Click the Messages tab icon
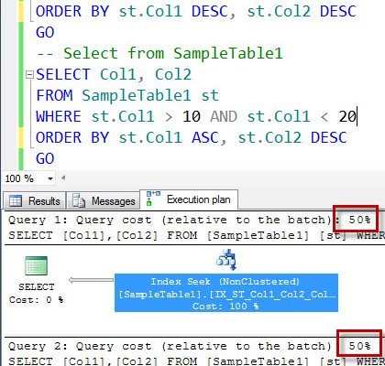This screenshot has width=385, height=366. click(x=79, y=201)
